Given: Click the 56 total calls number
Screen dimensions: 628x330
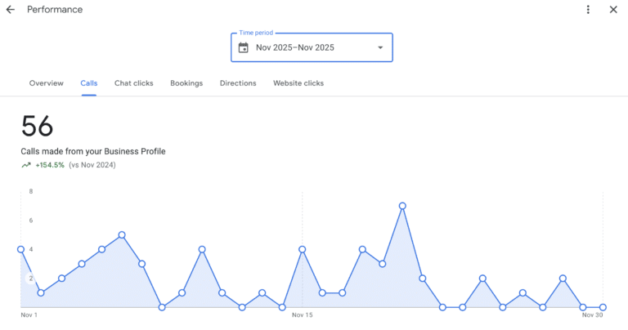Looking at the screenshot, I should 38,127.
